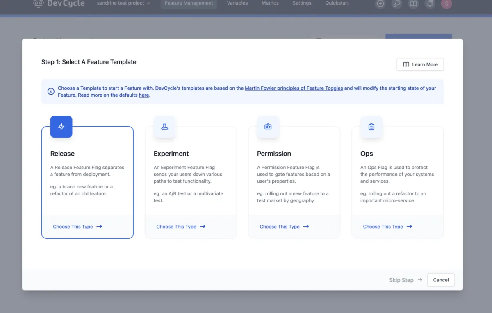The height and width of the screenshot is (313, 492).
Task: Open the book documentation icon in header
Action: pos(413,4)
